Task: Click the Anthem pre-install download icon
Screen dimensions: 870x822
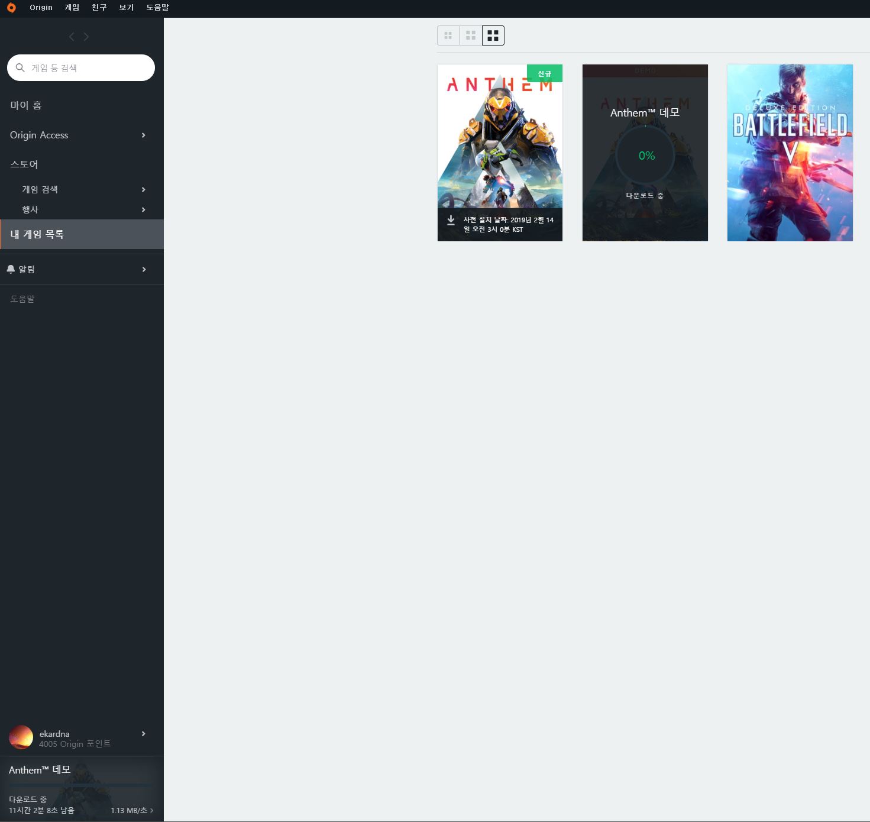Action: [451, 220]
